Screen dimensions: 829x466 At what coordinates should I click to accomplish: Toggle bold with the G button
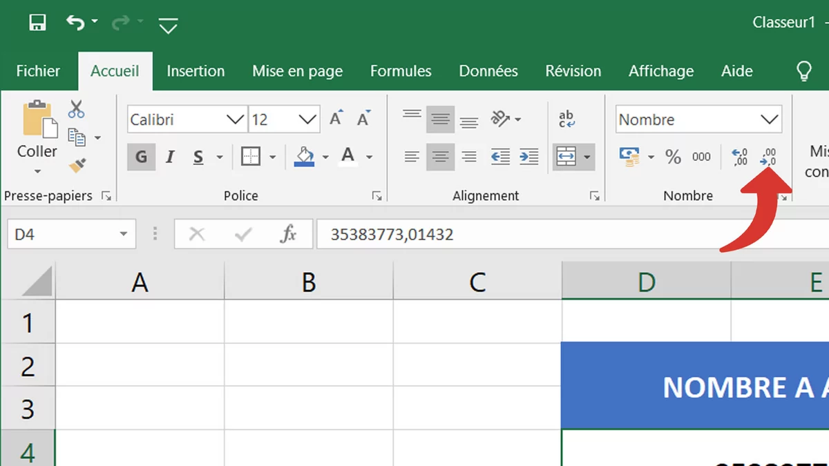[x=141, y=157]
